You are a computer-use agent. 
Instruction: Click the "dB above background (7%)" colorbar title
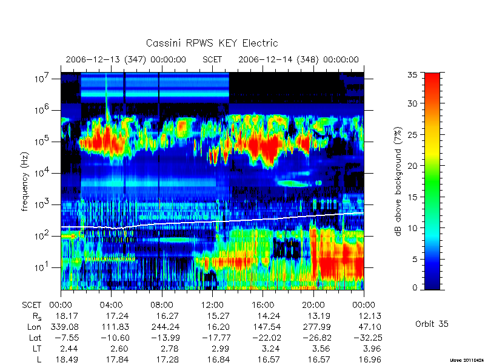pos(398,181)
